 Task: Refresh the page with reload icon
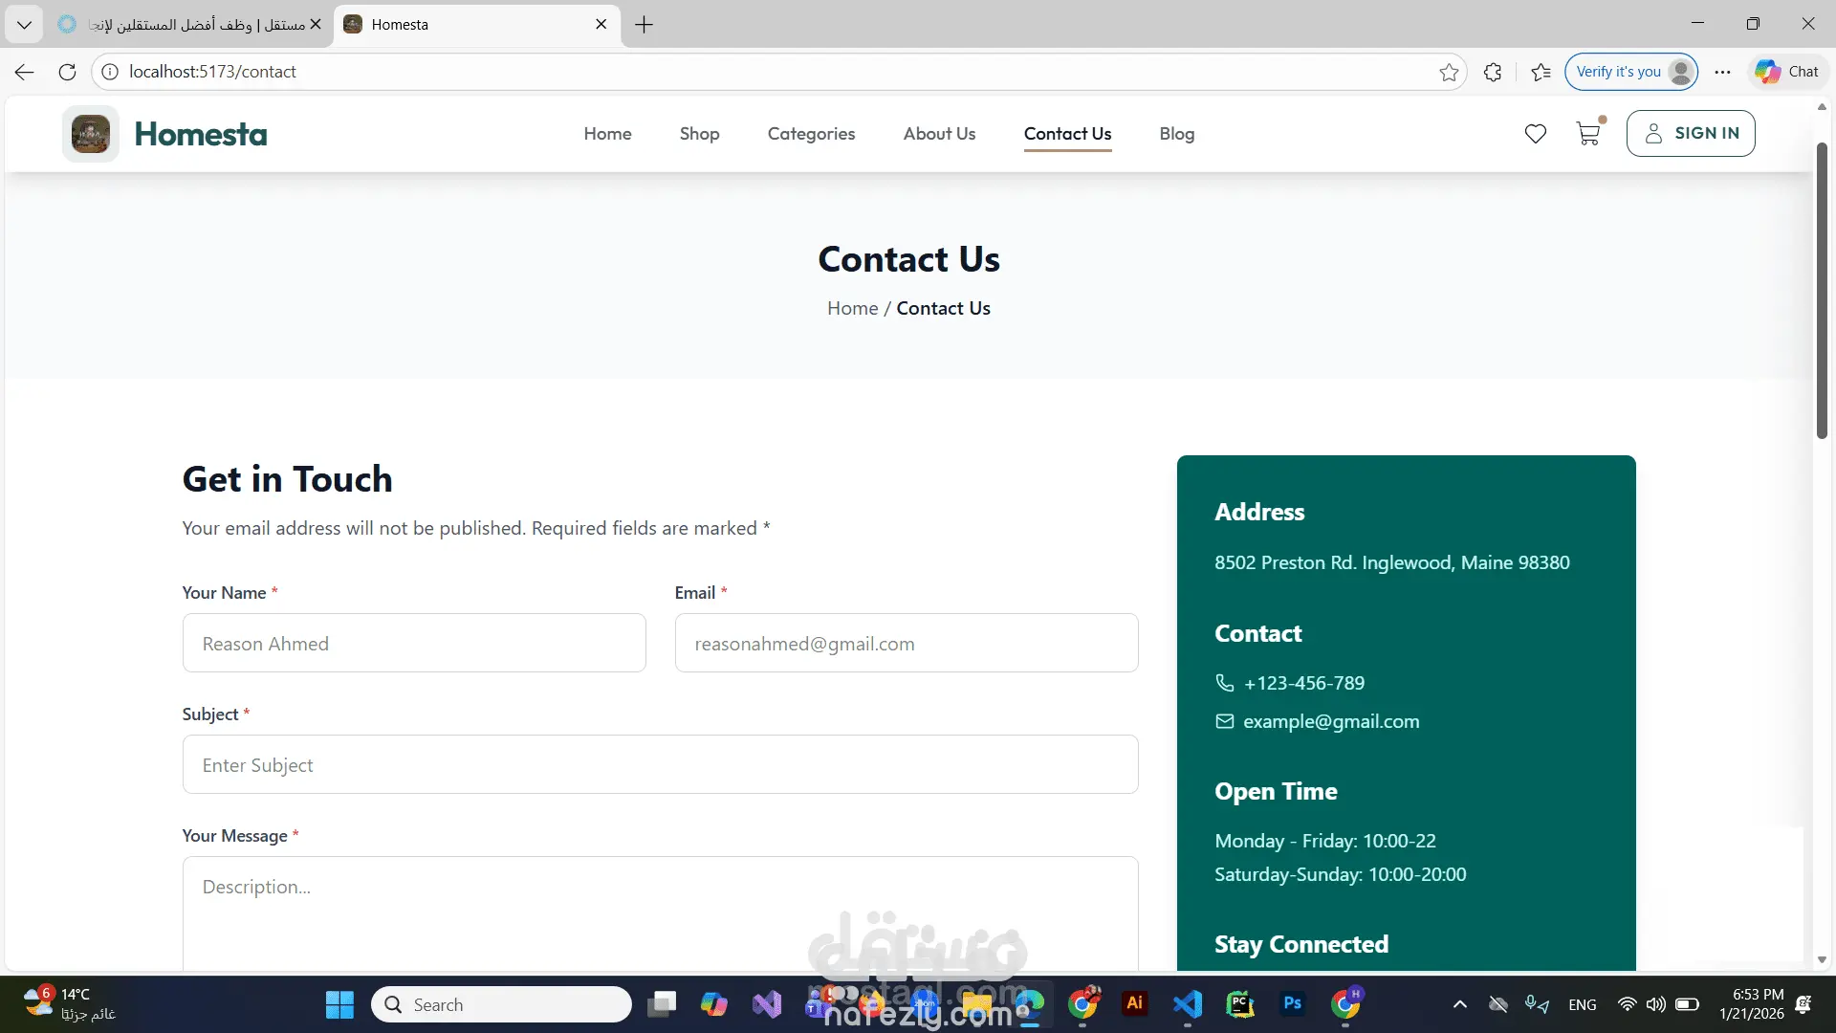tap(67, 72)
